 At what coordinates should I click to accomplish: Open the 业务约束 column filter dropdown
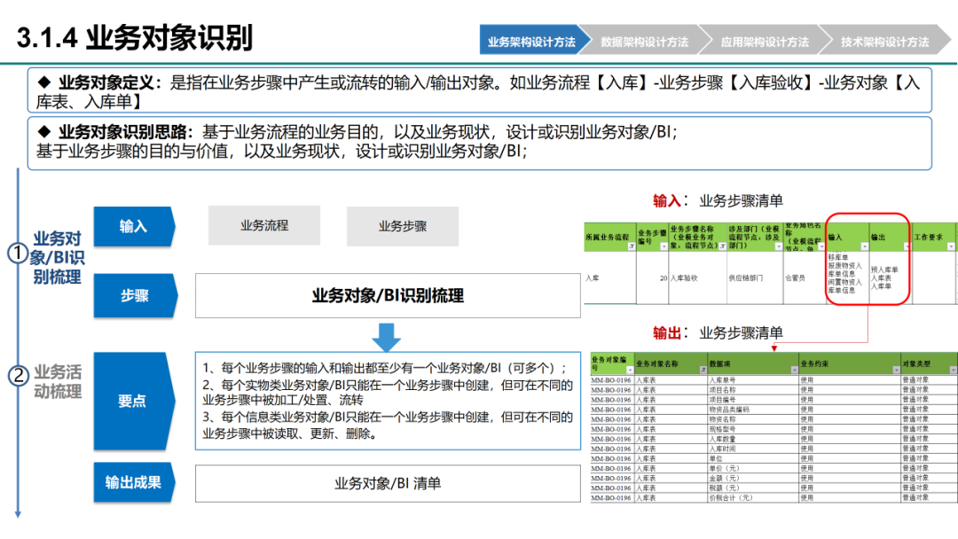click(x=896, y=370)
